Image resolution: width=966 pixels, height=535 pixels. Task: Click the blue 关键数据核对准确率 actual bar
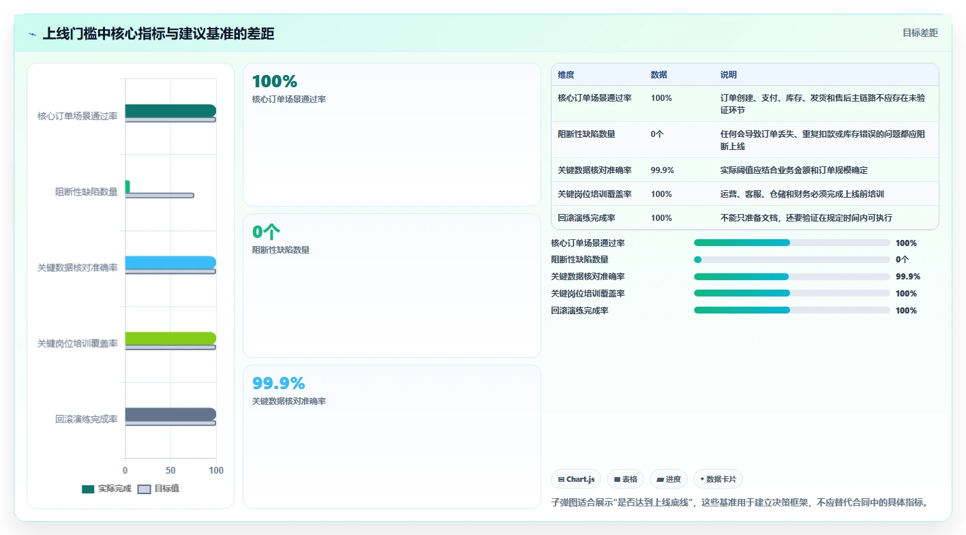(170, 262)
